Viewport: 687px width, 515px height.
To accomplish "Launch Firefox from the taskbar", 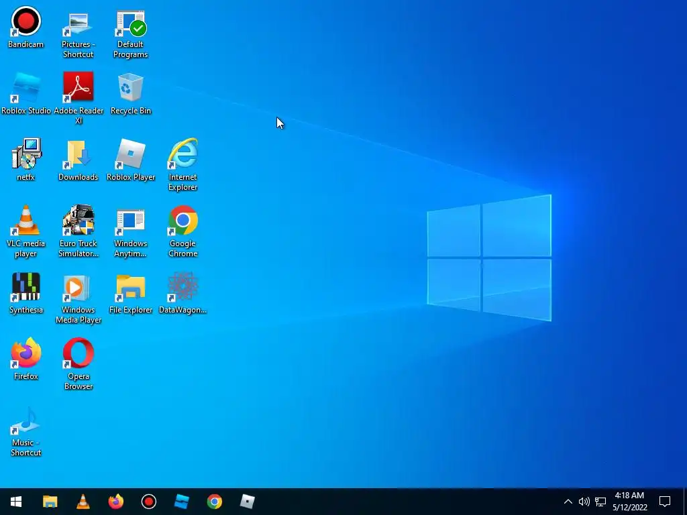I will [x=115, y=502].
